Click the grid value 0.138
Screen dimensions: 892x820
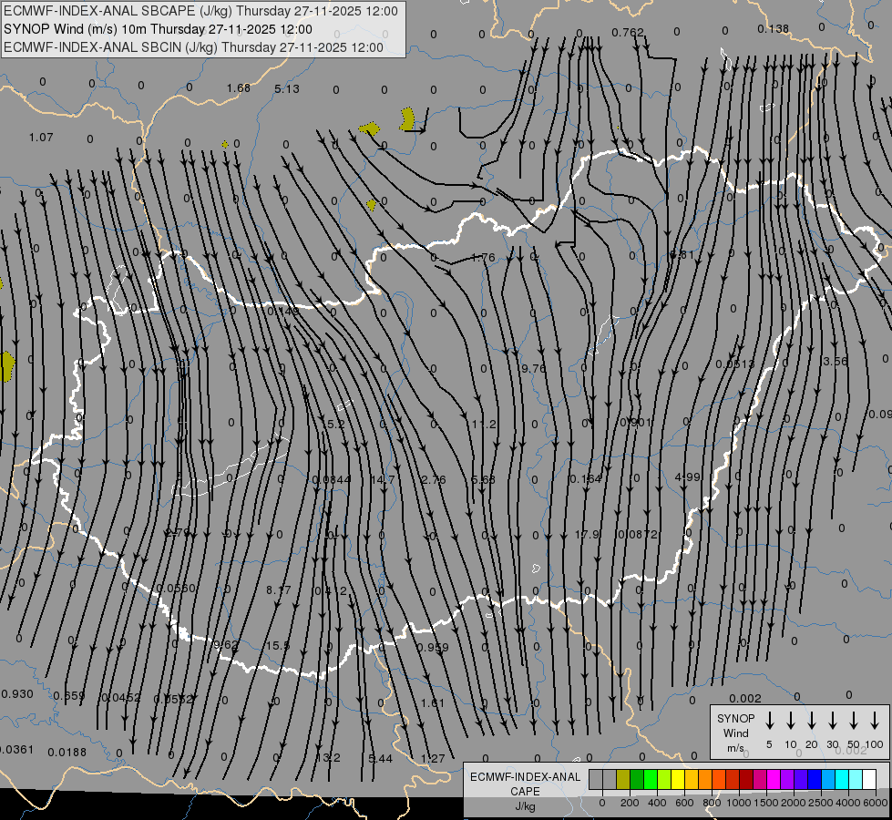coord(774,28)
